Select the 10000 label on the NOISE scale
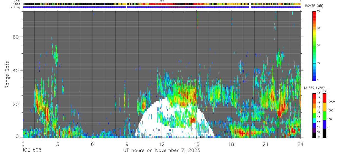338x156 pixels. point(331,102)
